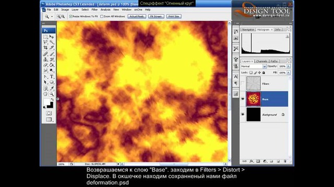
Task: Select the Notes tool
Action: [x=45, y=88]
